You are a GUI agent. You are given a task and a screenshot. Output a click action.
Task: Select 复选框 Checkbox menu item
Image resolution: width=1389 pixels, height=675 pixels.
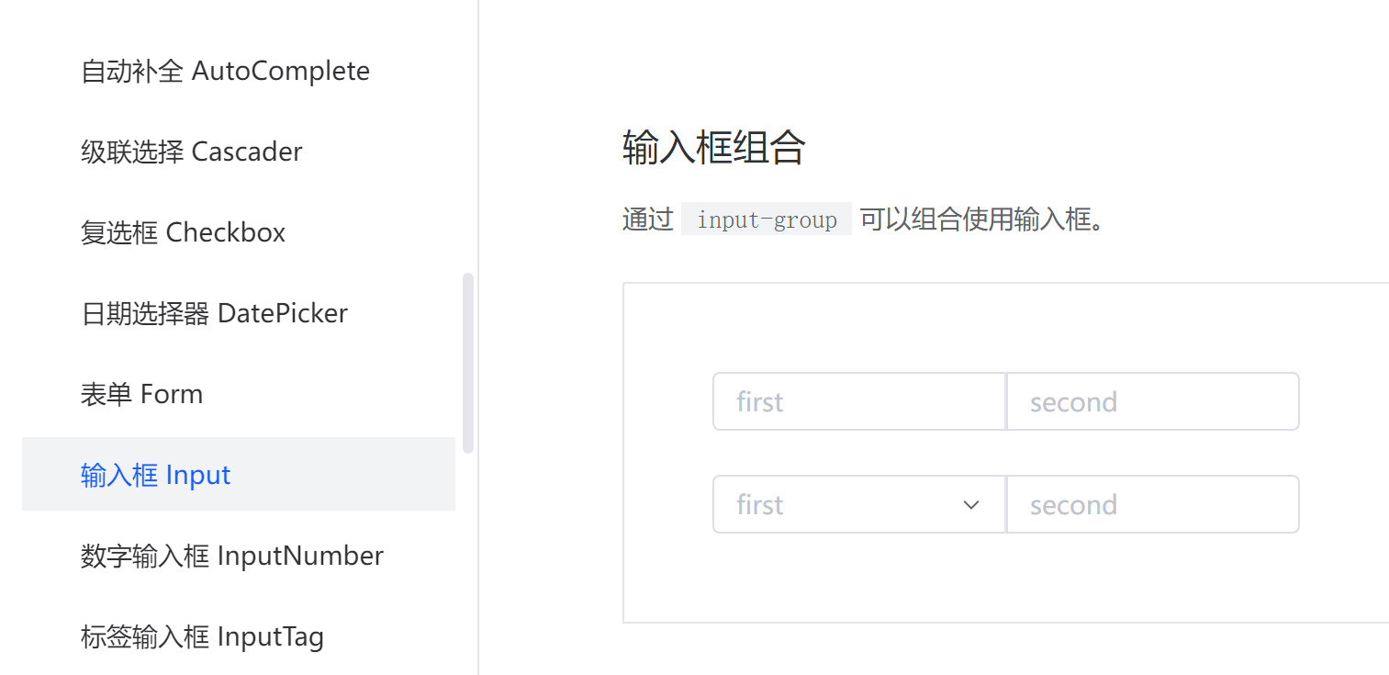(x=183, y=232)
